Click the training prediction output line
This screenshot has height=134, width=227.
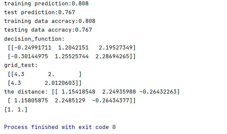pyautogui.click(x=46, y=4)
